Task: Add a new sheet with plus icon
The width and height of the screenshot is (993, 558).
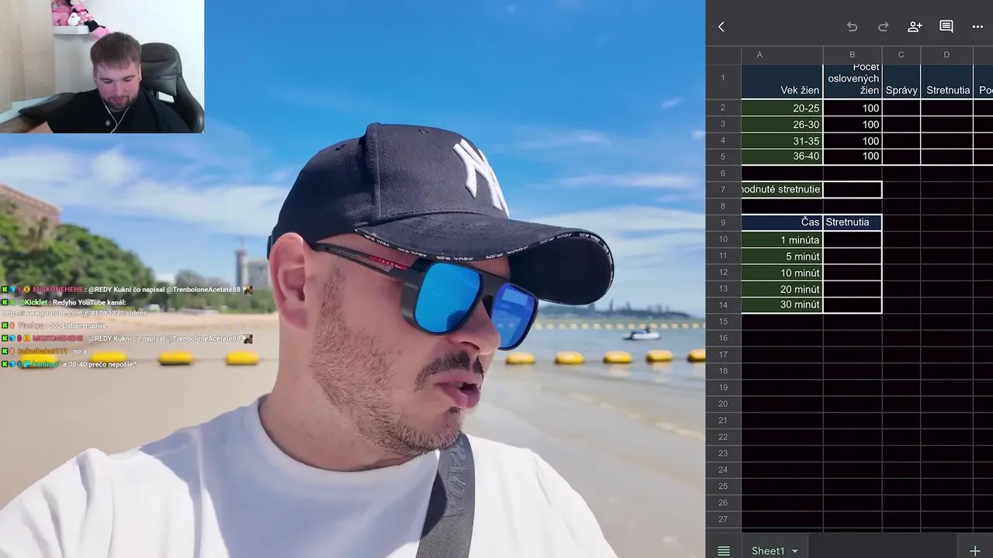Action: (975, 551)
